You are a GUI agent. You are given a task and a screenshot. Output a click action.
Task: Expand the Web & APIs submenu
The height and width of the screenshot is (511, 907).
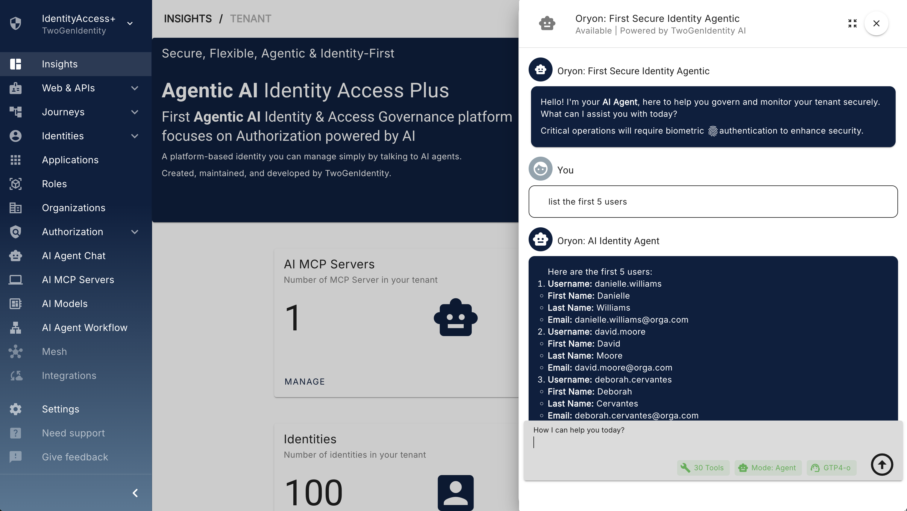pos(134,88)
